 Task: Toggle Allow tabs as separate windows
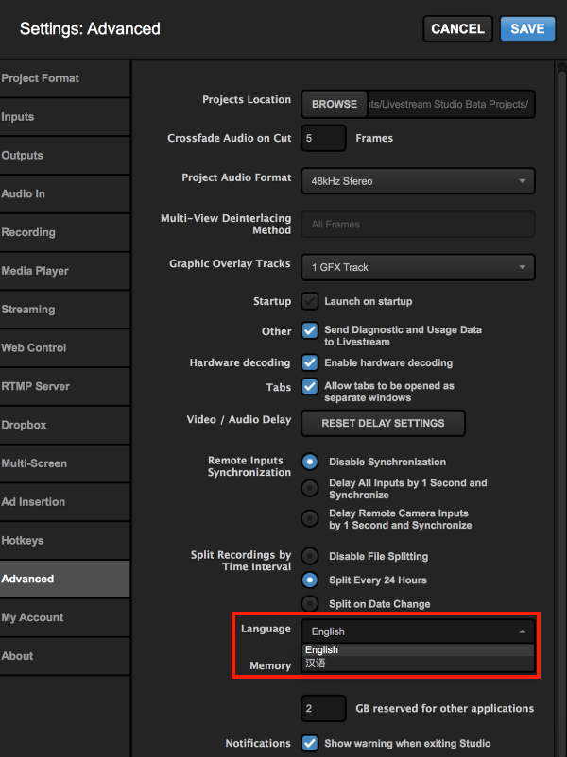click(309, 386)
